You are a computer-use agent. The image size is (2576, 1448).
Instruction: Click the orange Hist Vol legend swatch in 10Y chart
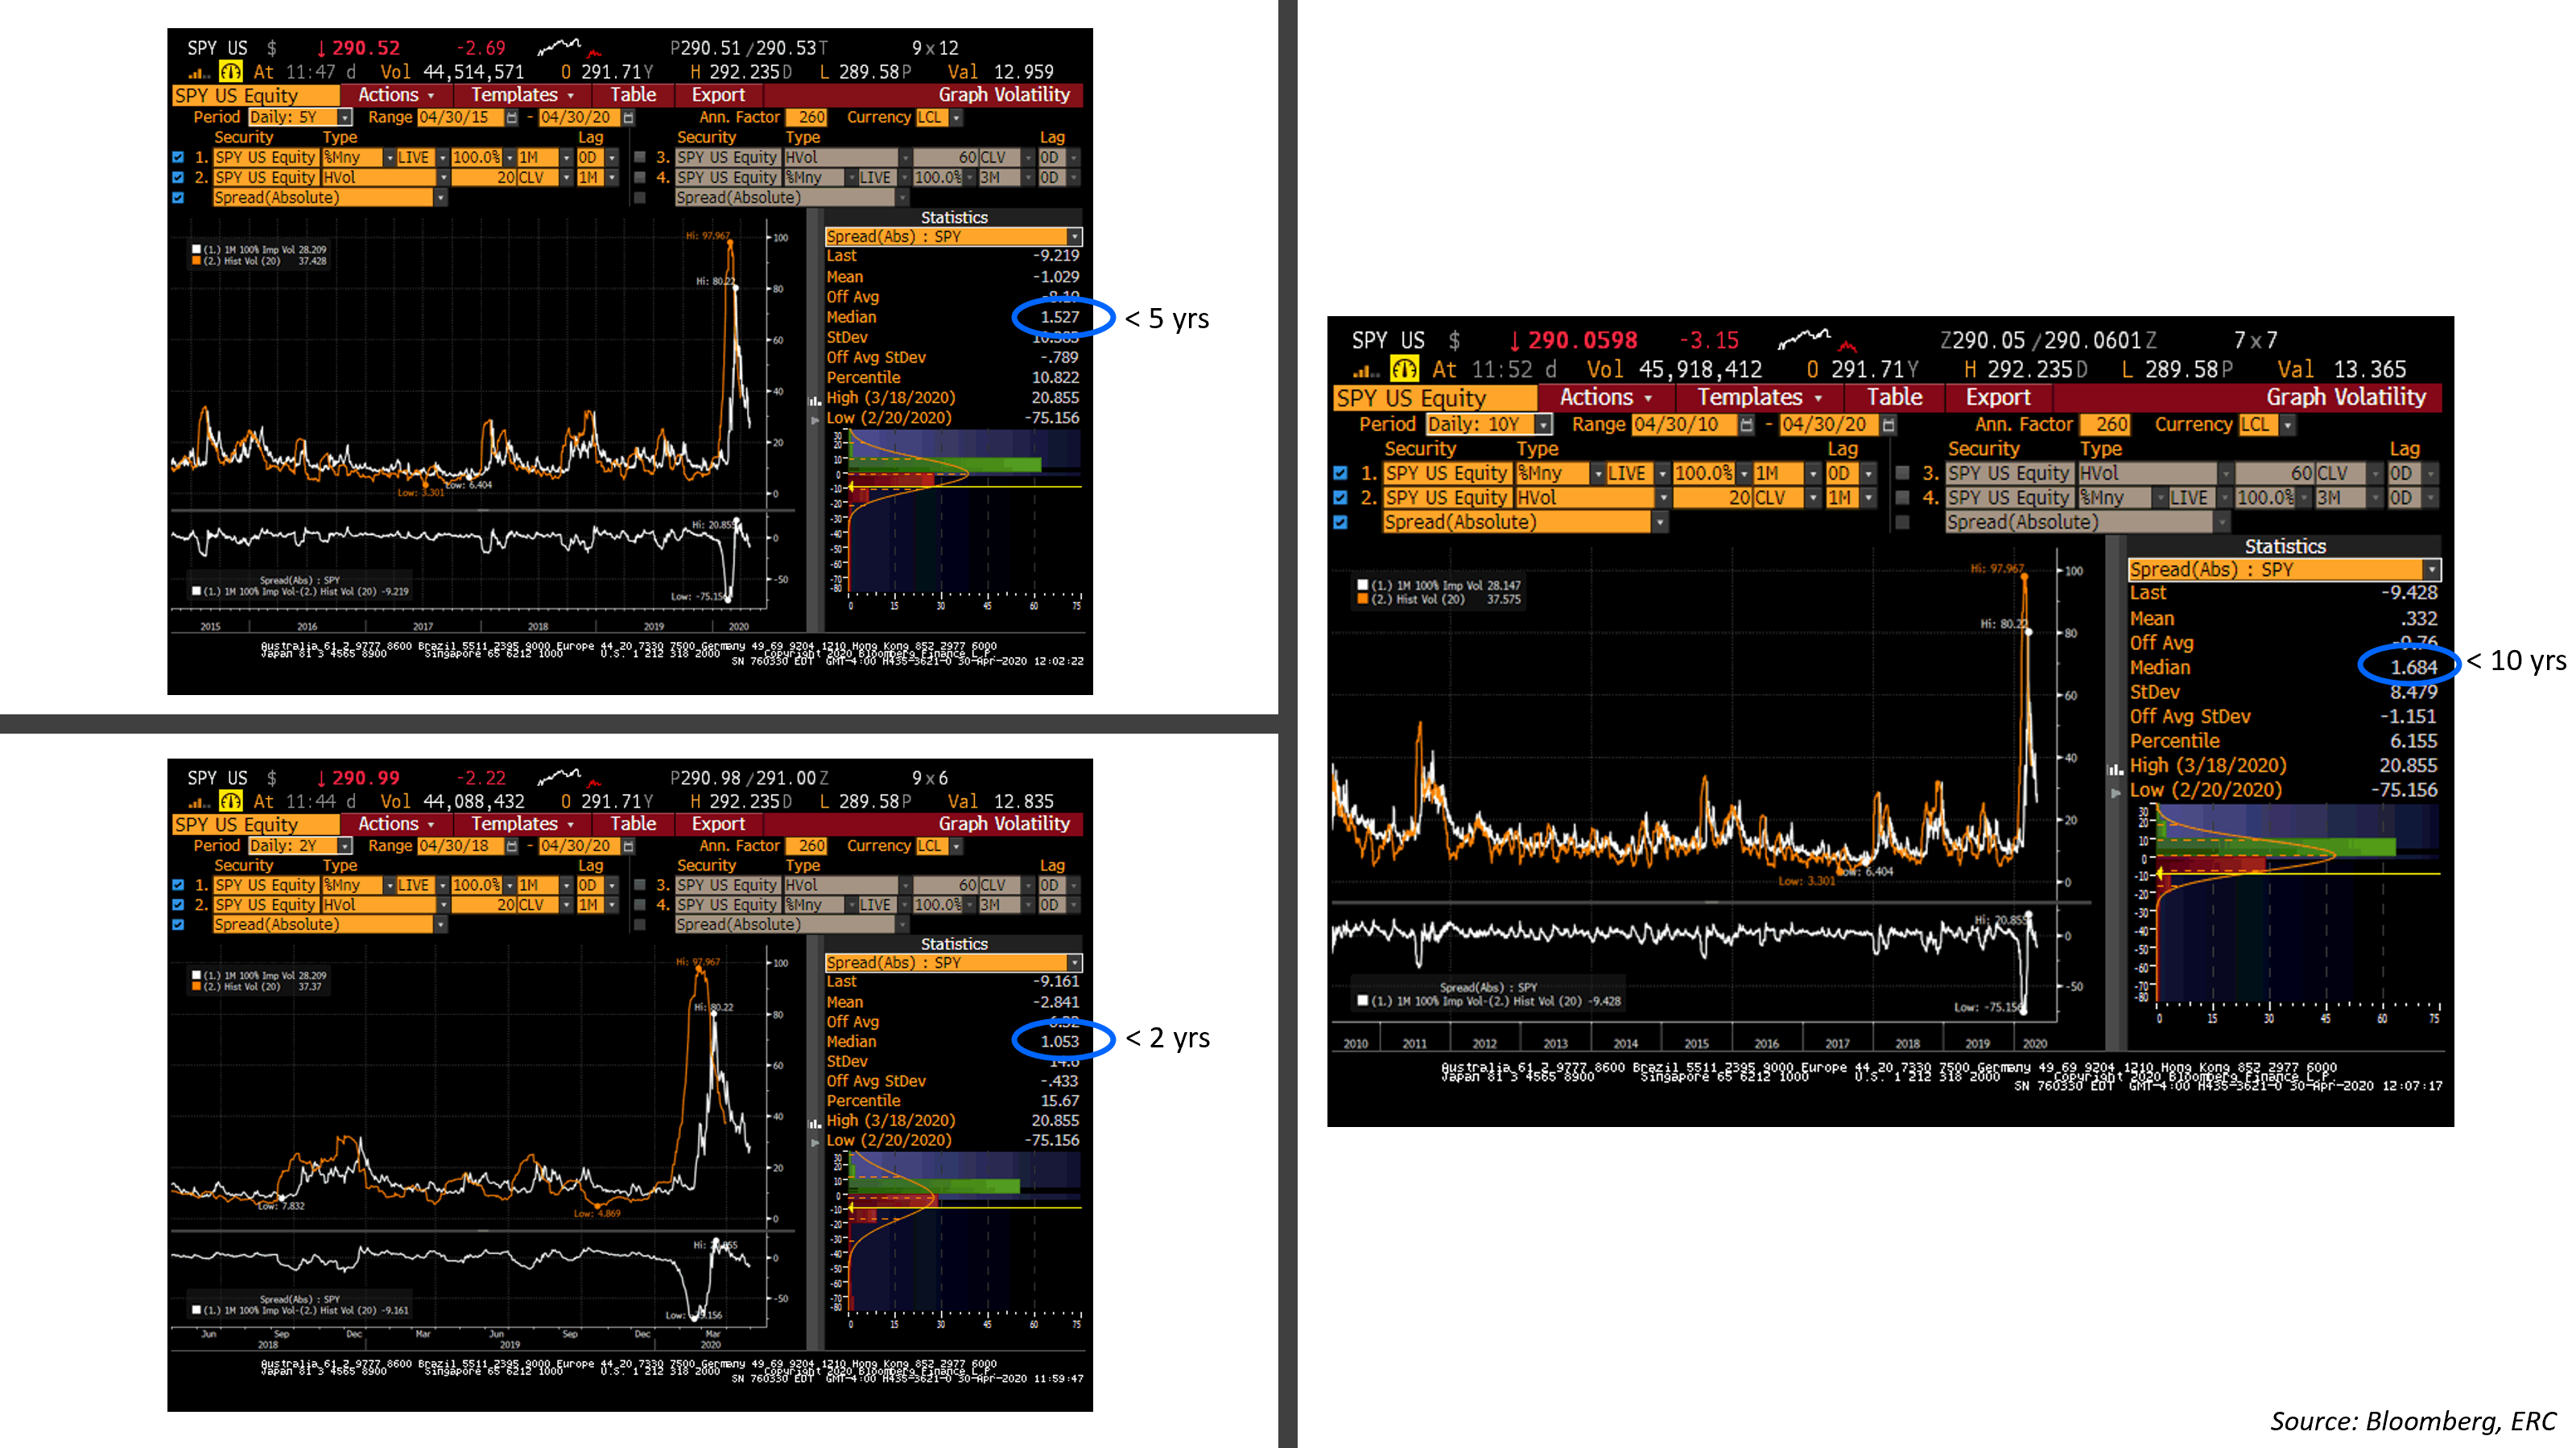tap(1362, 599)
